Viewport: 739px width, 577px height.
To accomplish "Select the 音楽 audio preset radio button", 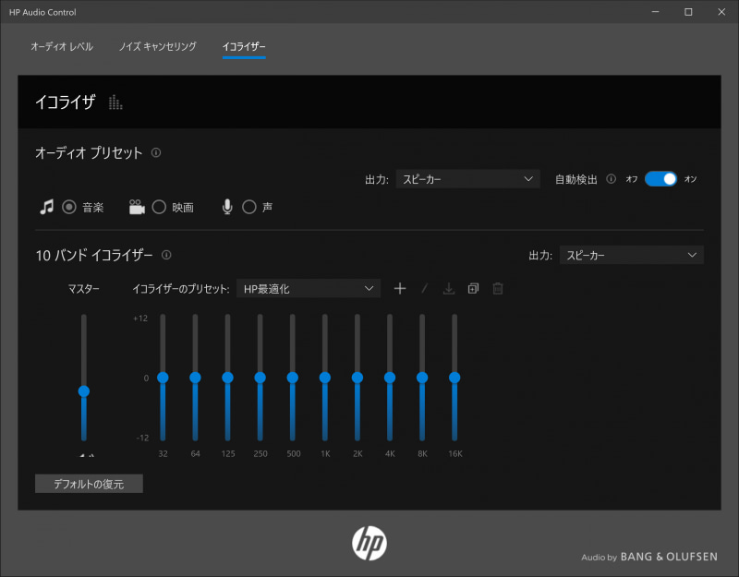I will (x=68, y=207).
